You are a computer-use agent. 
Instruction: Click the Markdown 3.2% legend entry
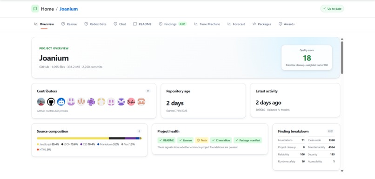point(108,144)
